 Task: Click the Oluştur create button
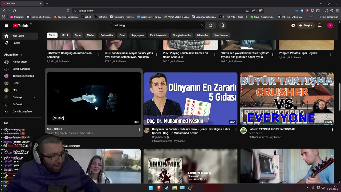[x=306, y=25]
